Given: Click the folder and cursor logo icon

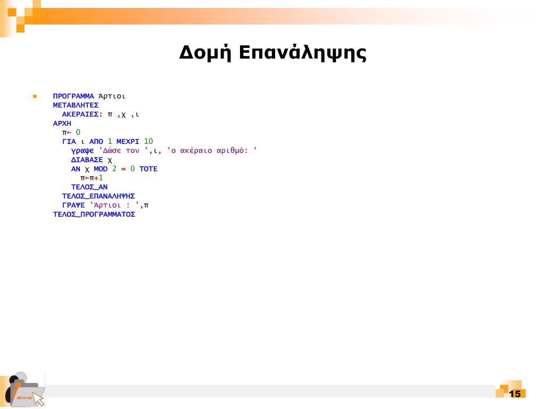Looking at the screenshot, I should (x=25, y=389).
